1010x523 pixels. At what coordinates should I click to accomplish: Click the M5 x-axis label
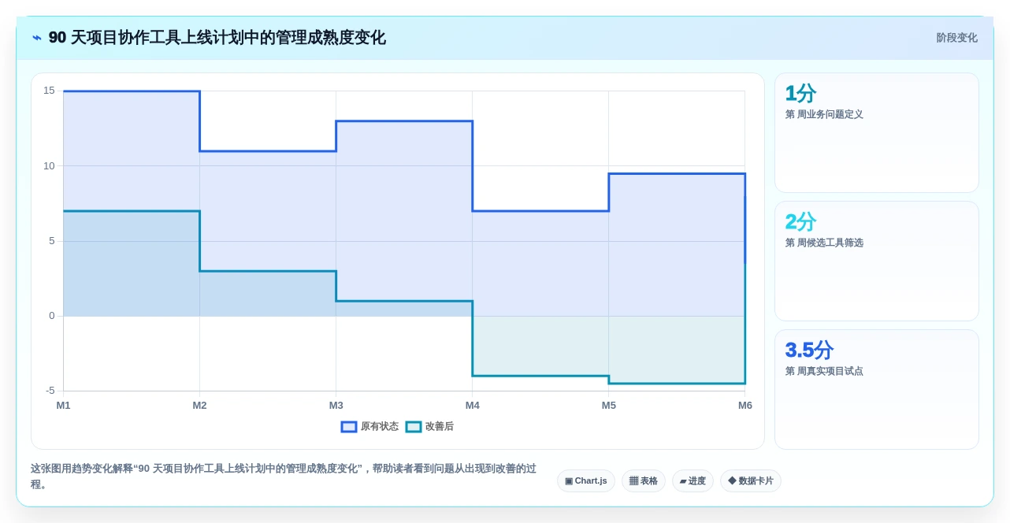click(x=609, y=406)
